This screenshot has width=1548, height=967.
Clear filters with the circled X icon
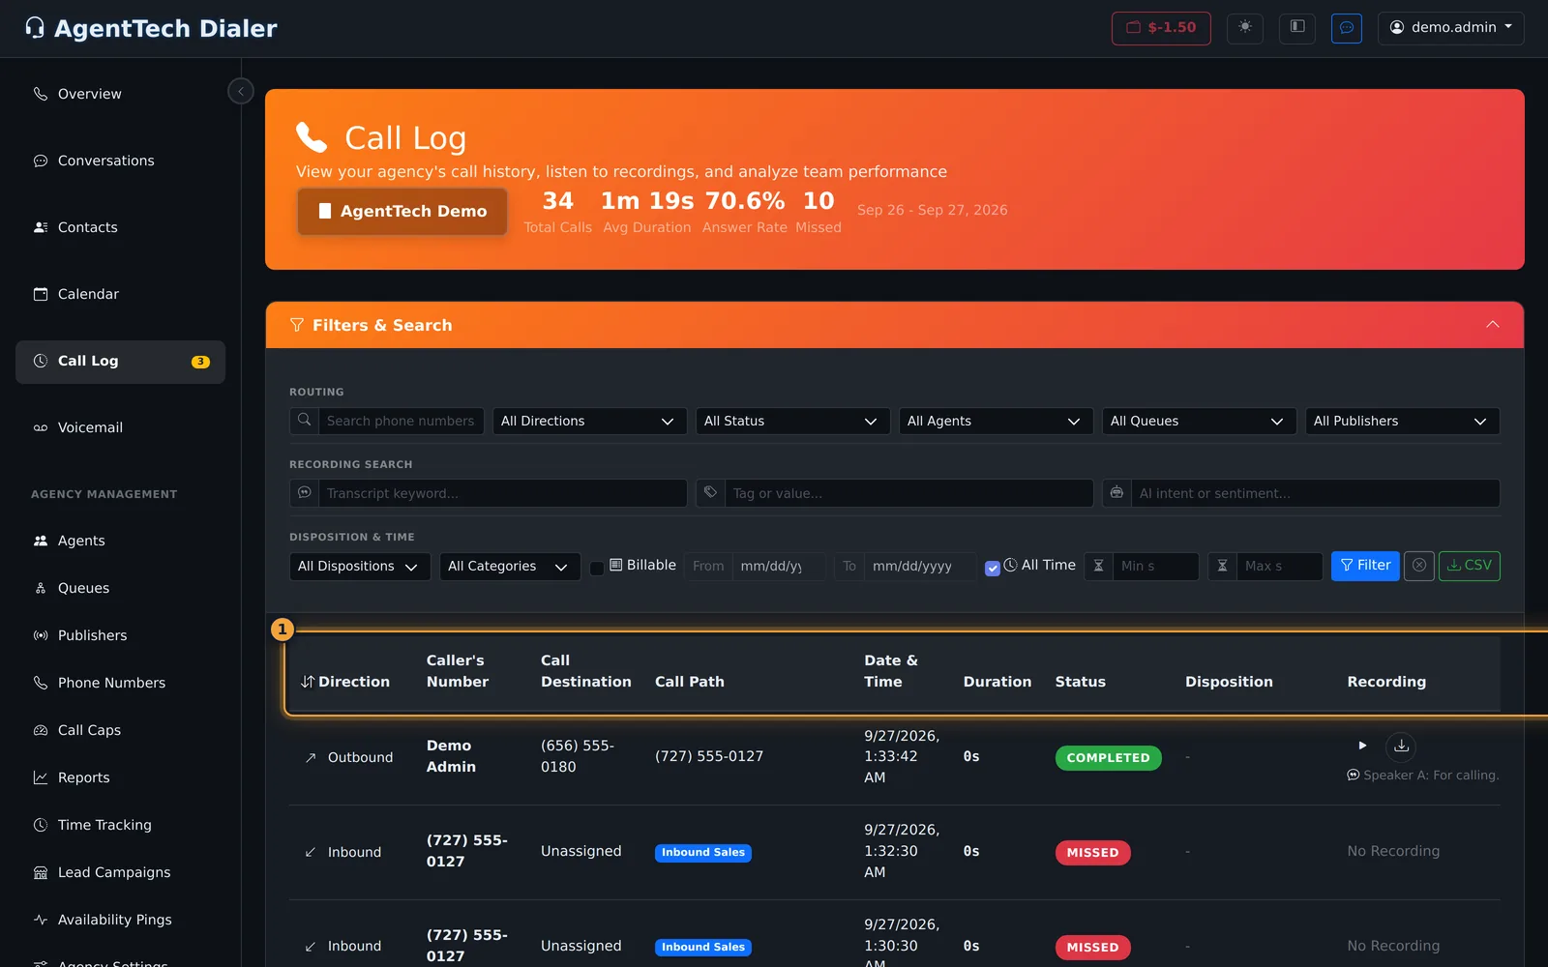pyautogui.click(x=1419, y=566)
